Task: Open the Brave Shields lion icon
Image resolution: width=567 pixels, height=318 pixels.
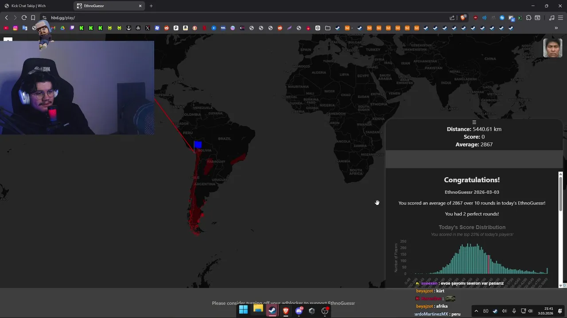Action: coord(463,18)
